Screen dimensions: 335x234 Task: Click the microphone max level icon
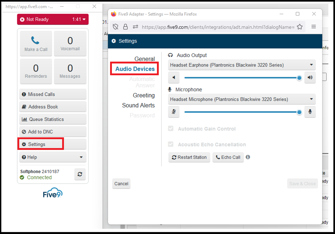[x=310, y=112]
